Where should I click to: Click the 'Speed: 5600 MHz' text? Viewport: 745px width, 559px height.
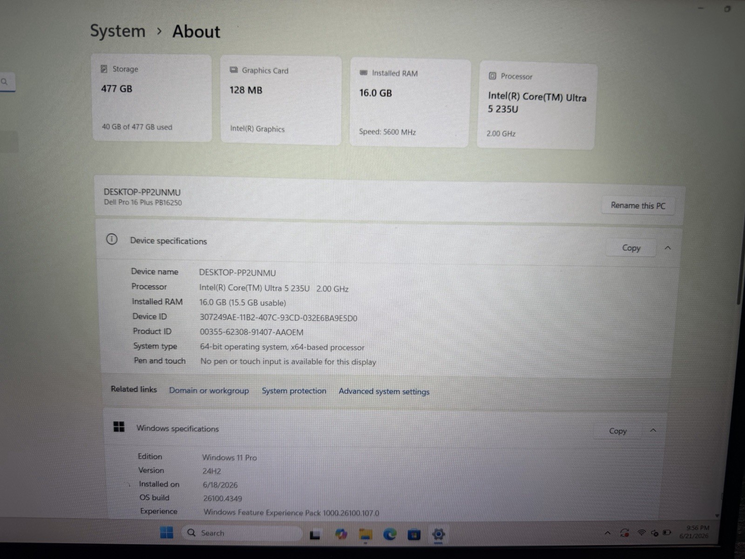point(387,132)
